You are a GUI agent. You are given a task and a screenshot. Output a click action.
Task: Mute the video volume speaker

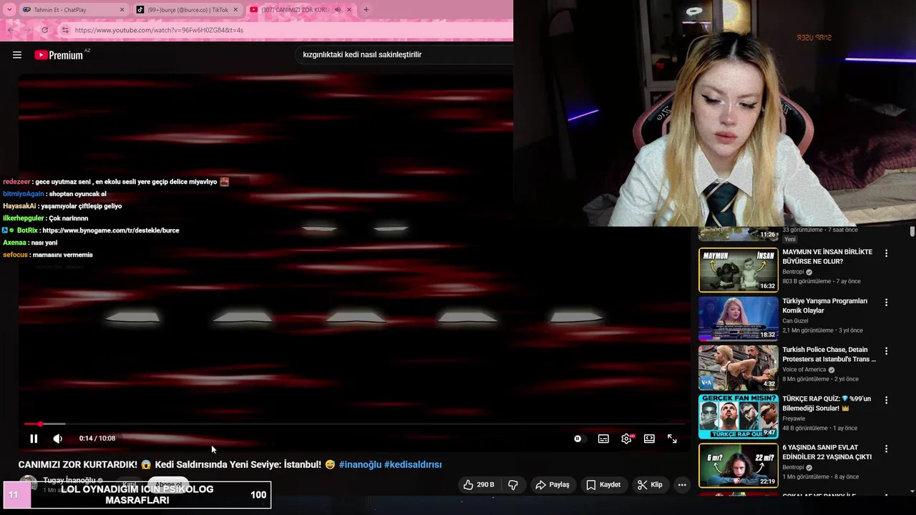tap(58, 438)
